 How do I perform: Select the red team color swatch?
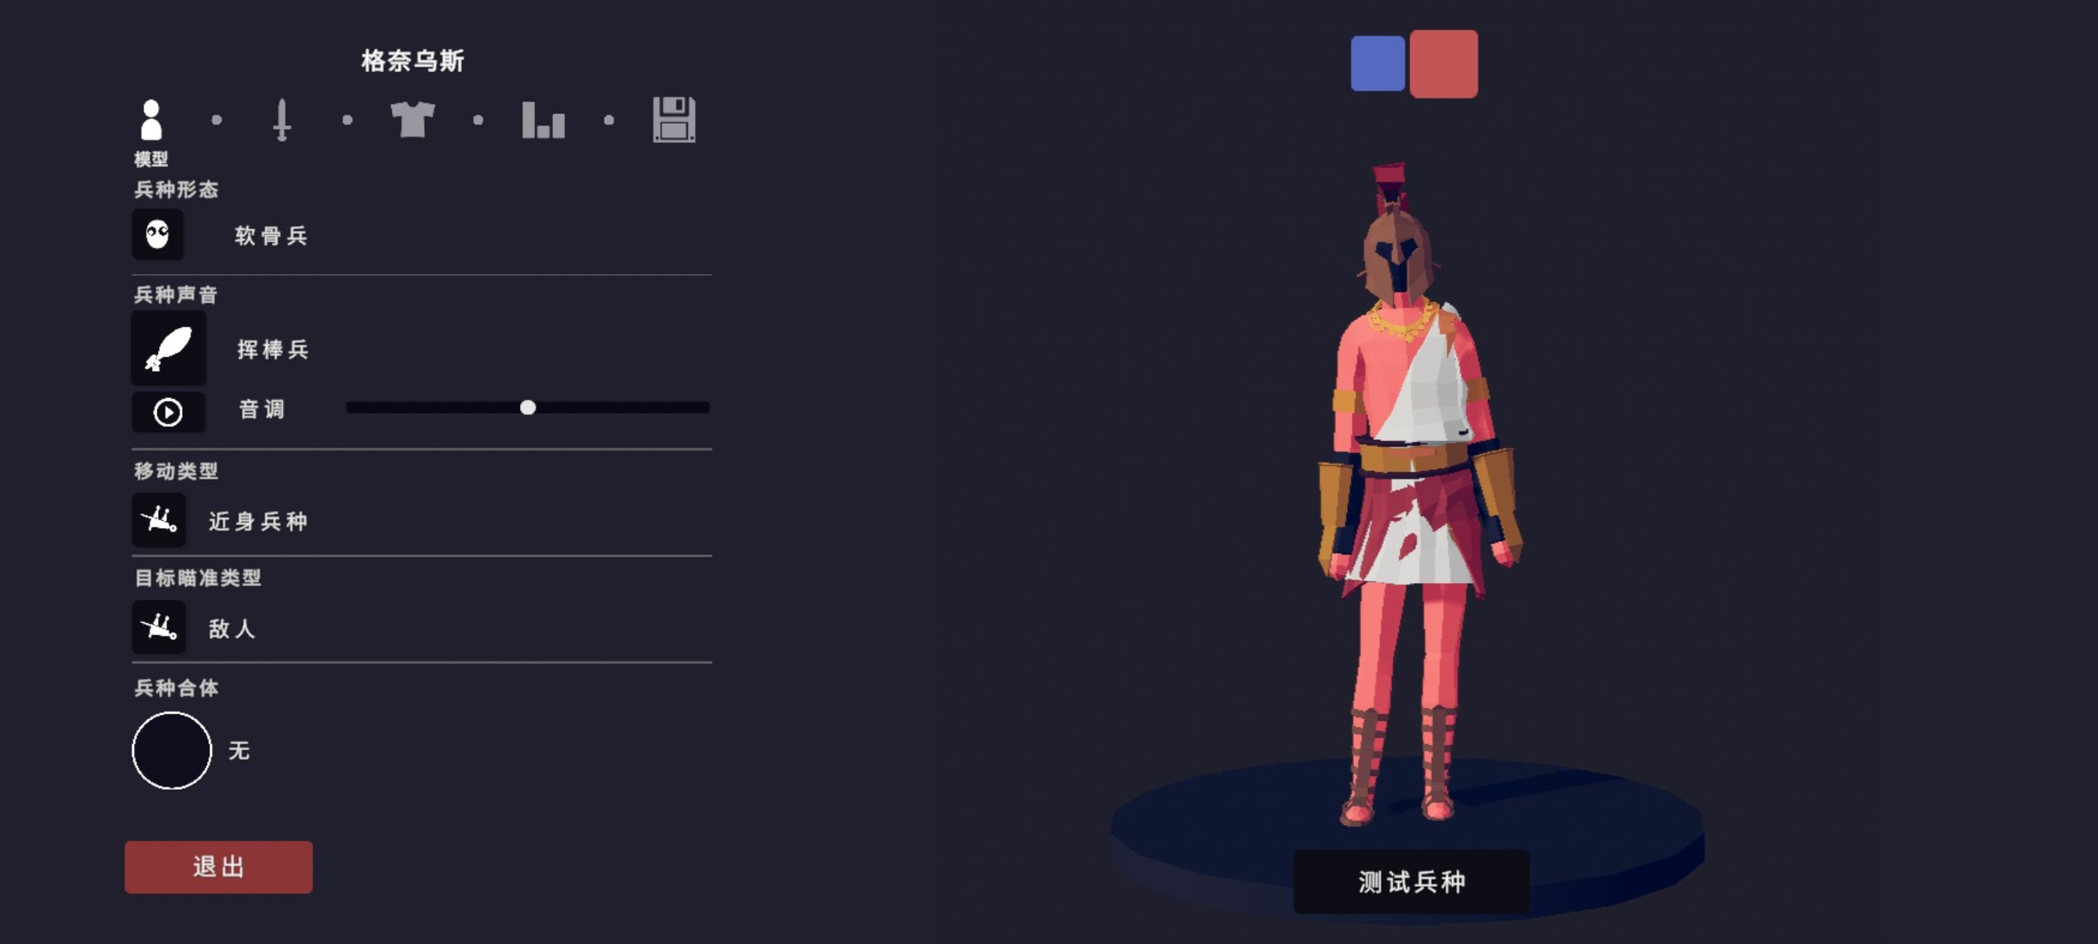pos(1443,64)
